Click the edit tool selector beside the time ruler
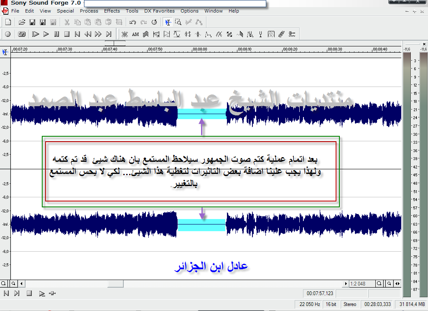Image resolution: width=428 pixels, height=311 pixels. 5,52
